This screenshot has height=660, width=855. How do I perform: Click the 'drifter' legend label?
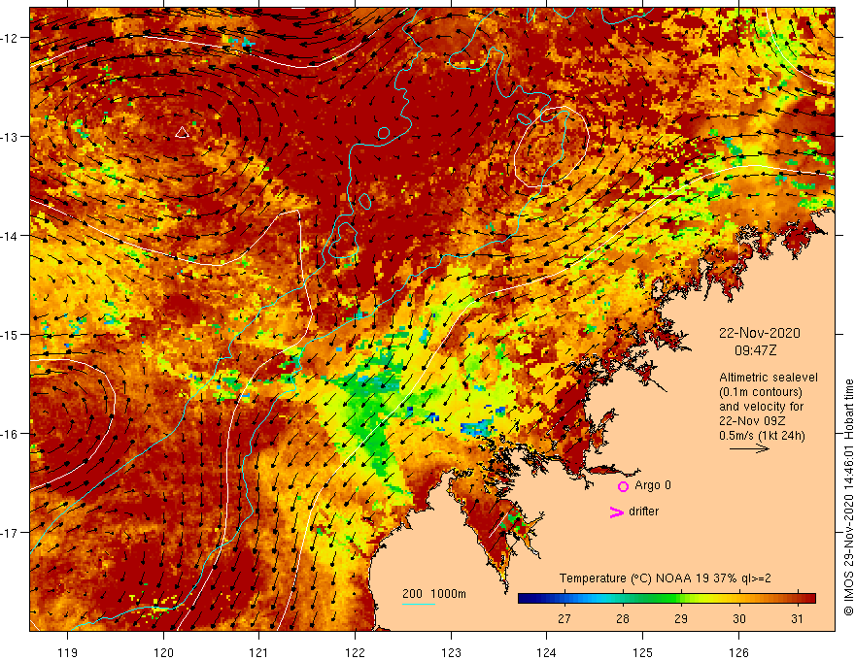(643, 511)
